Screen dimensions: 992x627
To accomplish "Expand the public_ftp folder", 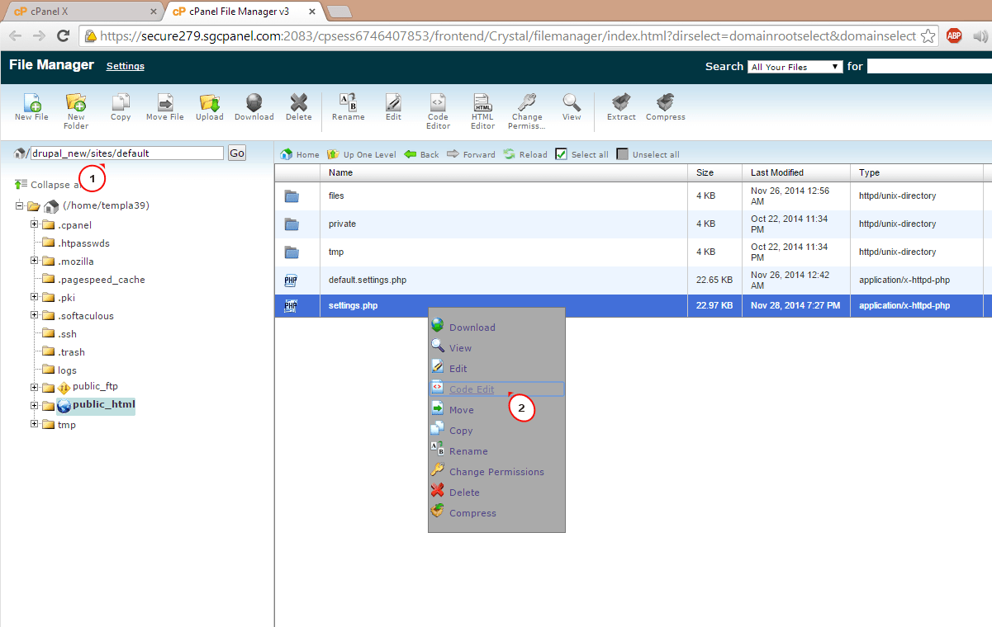I will point(35,387).
